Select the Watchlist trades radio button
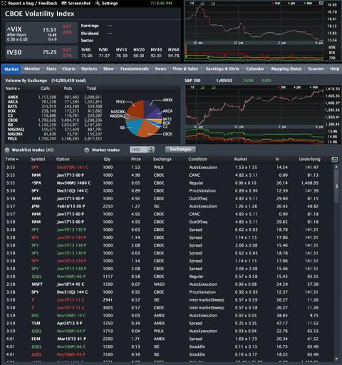The image size is (342, 365). [7, 150]
